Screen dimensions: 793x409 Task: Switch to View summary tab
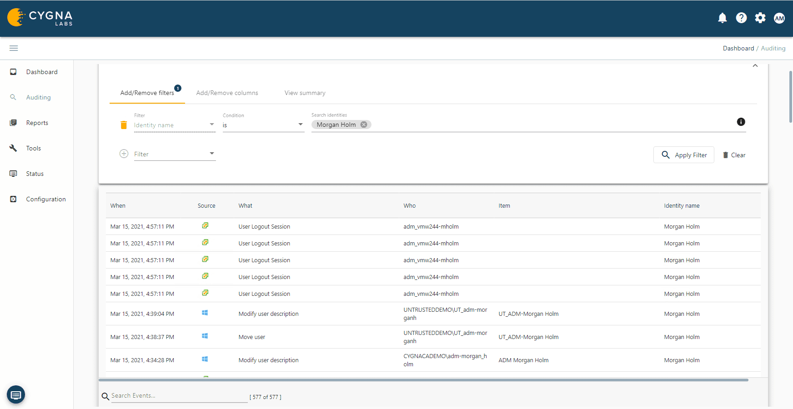[305, 93]
